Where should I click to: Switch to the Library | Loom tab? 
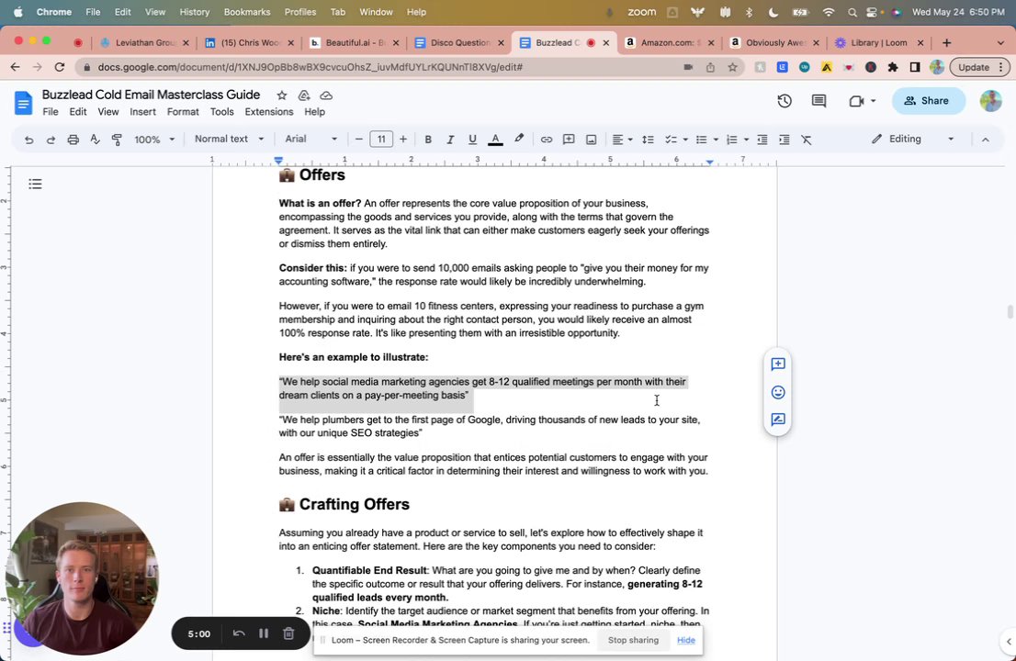(878, 43)
